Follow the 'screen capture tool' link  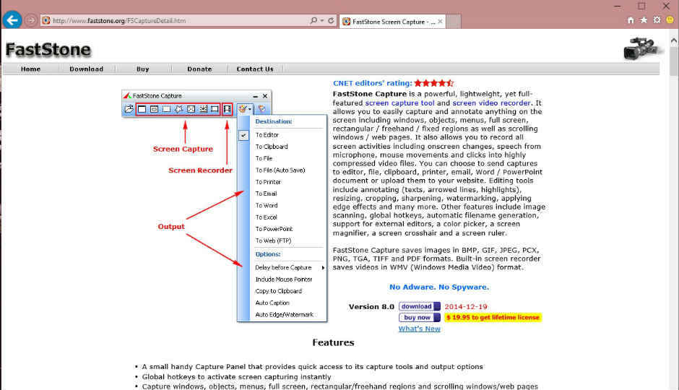(399, 103)
